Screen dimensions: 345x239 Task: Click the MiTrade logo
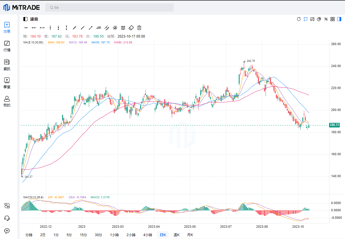click(22, 8)
